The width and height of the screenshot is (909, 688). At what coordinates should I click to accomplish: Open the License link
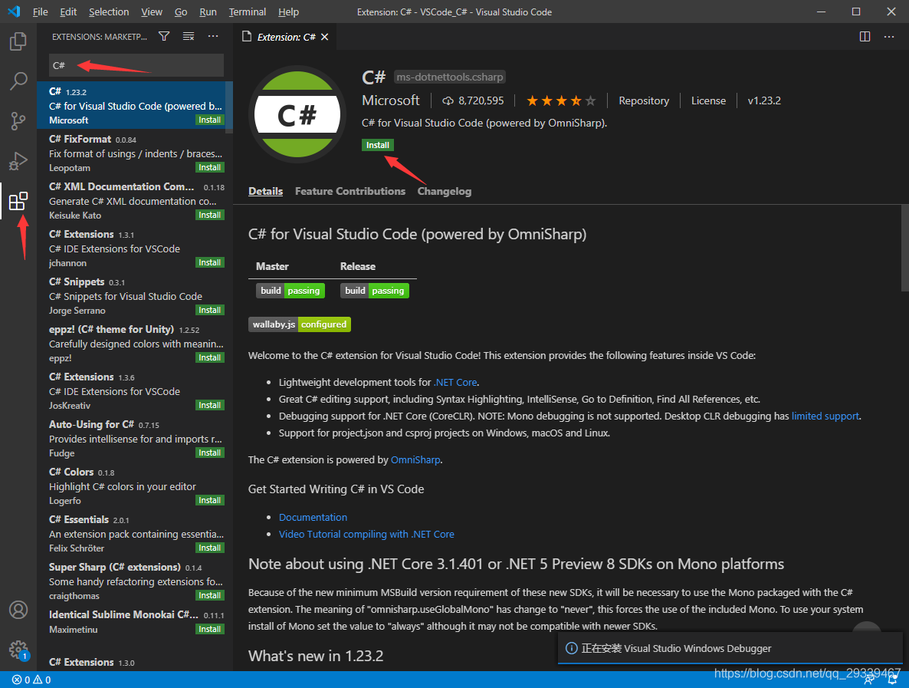click(x=708, y=101)
